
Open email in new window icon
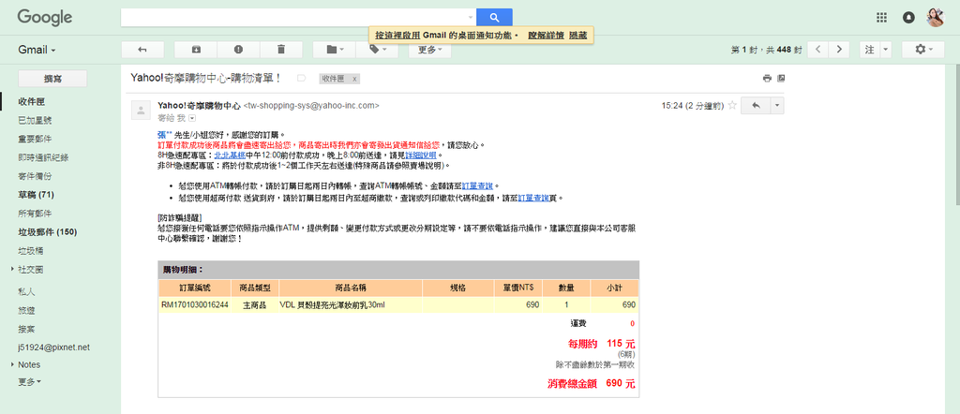pyautogui.click(x=781, y=79)
